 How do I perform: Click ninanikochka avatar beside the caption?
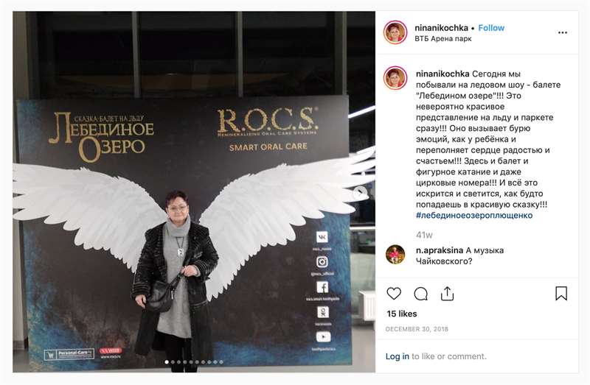(395, 78)
